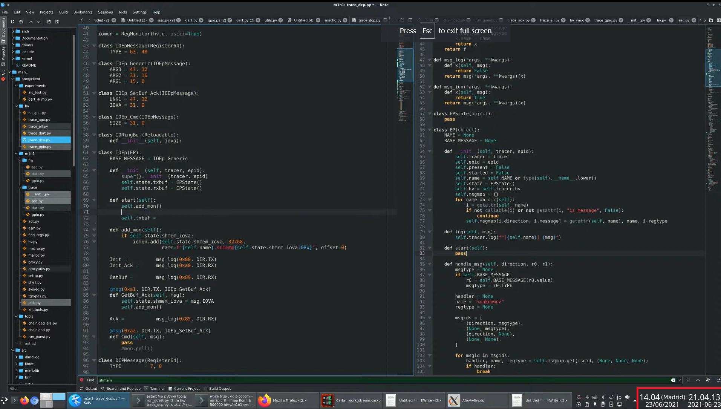
Task: Find previous match up arrow
Action: point(698,380)
